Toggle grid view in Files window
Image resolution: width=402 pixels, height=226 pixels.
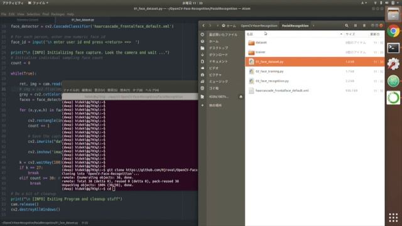point(356,26)
